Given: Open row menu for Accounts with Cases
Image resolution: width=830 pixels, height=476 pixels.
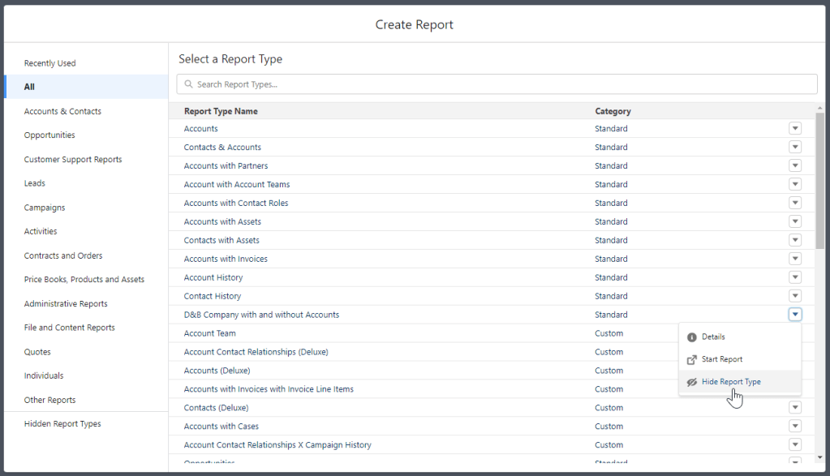Looking at the screenshot, I should (795, 427).
